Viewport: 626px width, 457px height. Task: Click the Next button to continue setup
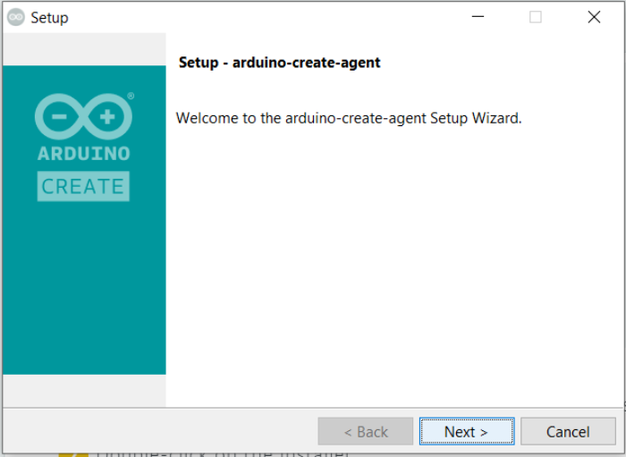pyautogui.click(x=467, y=431)
